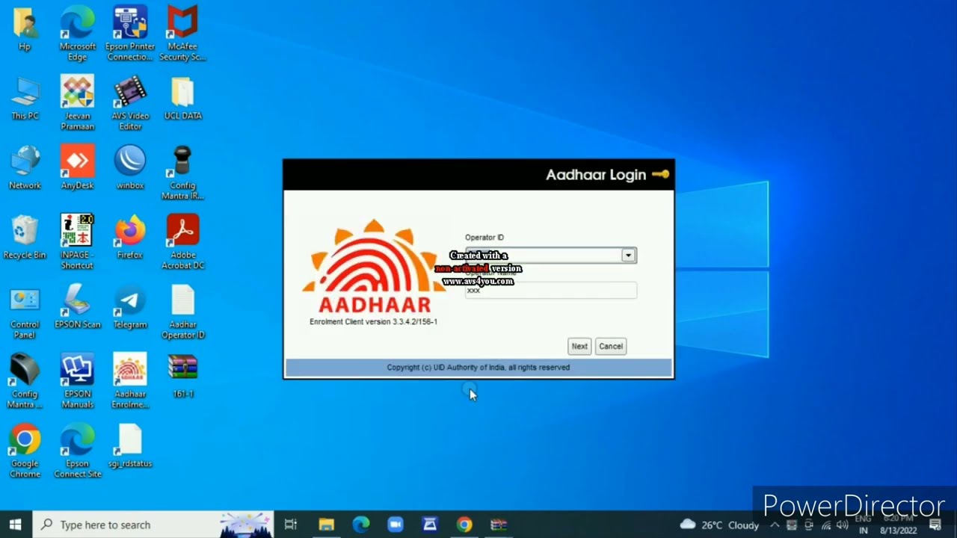Open Zoom app from taskbar

pos(396,525)
